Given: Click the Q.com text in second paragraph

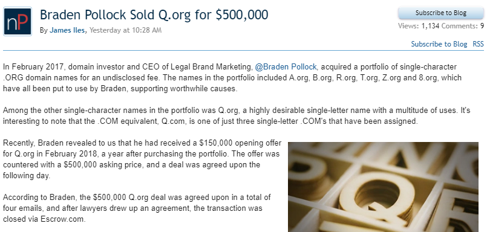Looking at the screenshot, I should pyautogui.click(x=173, y=121).
